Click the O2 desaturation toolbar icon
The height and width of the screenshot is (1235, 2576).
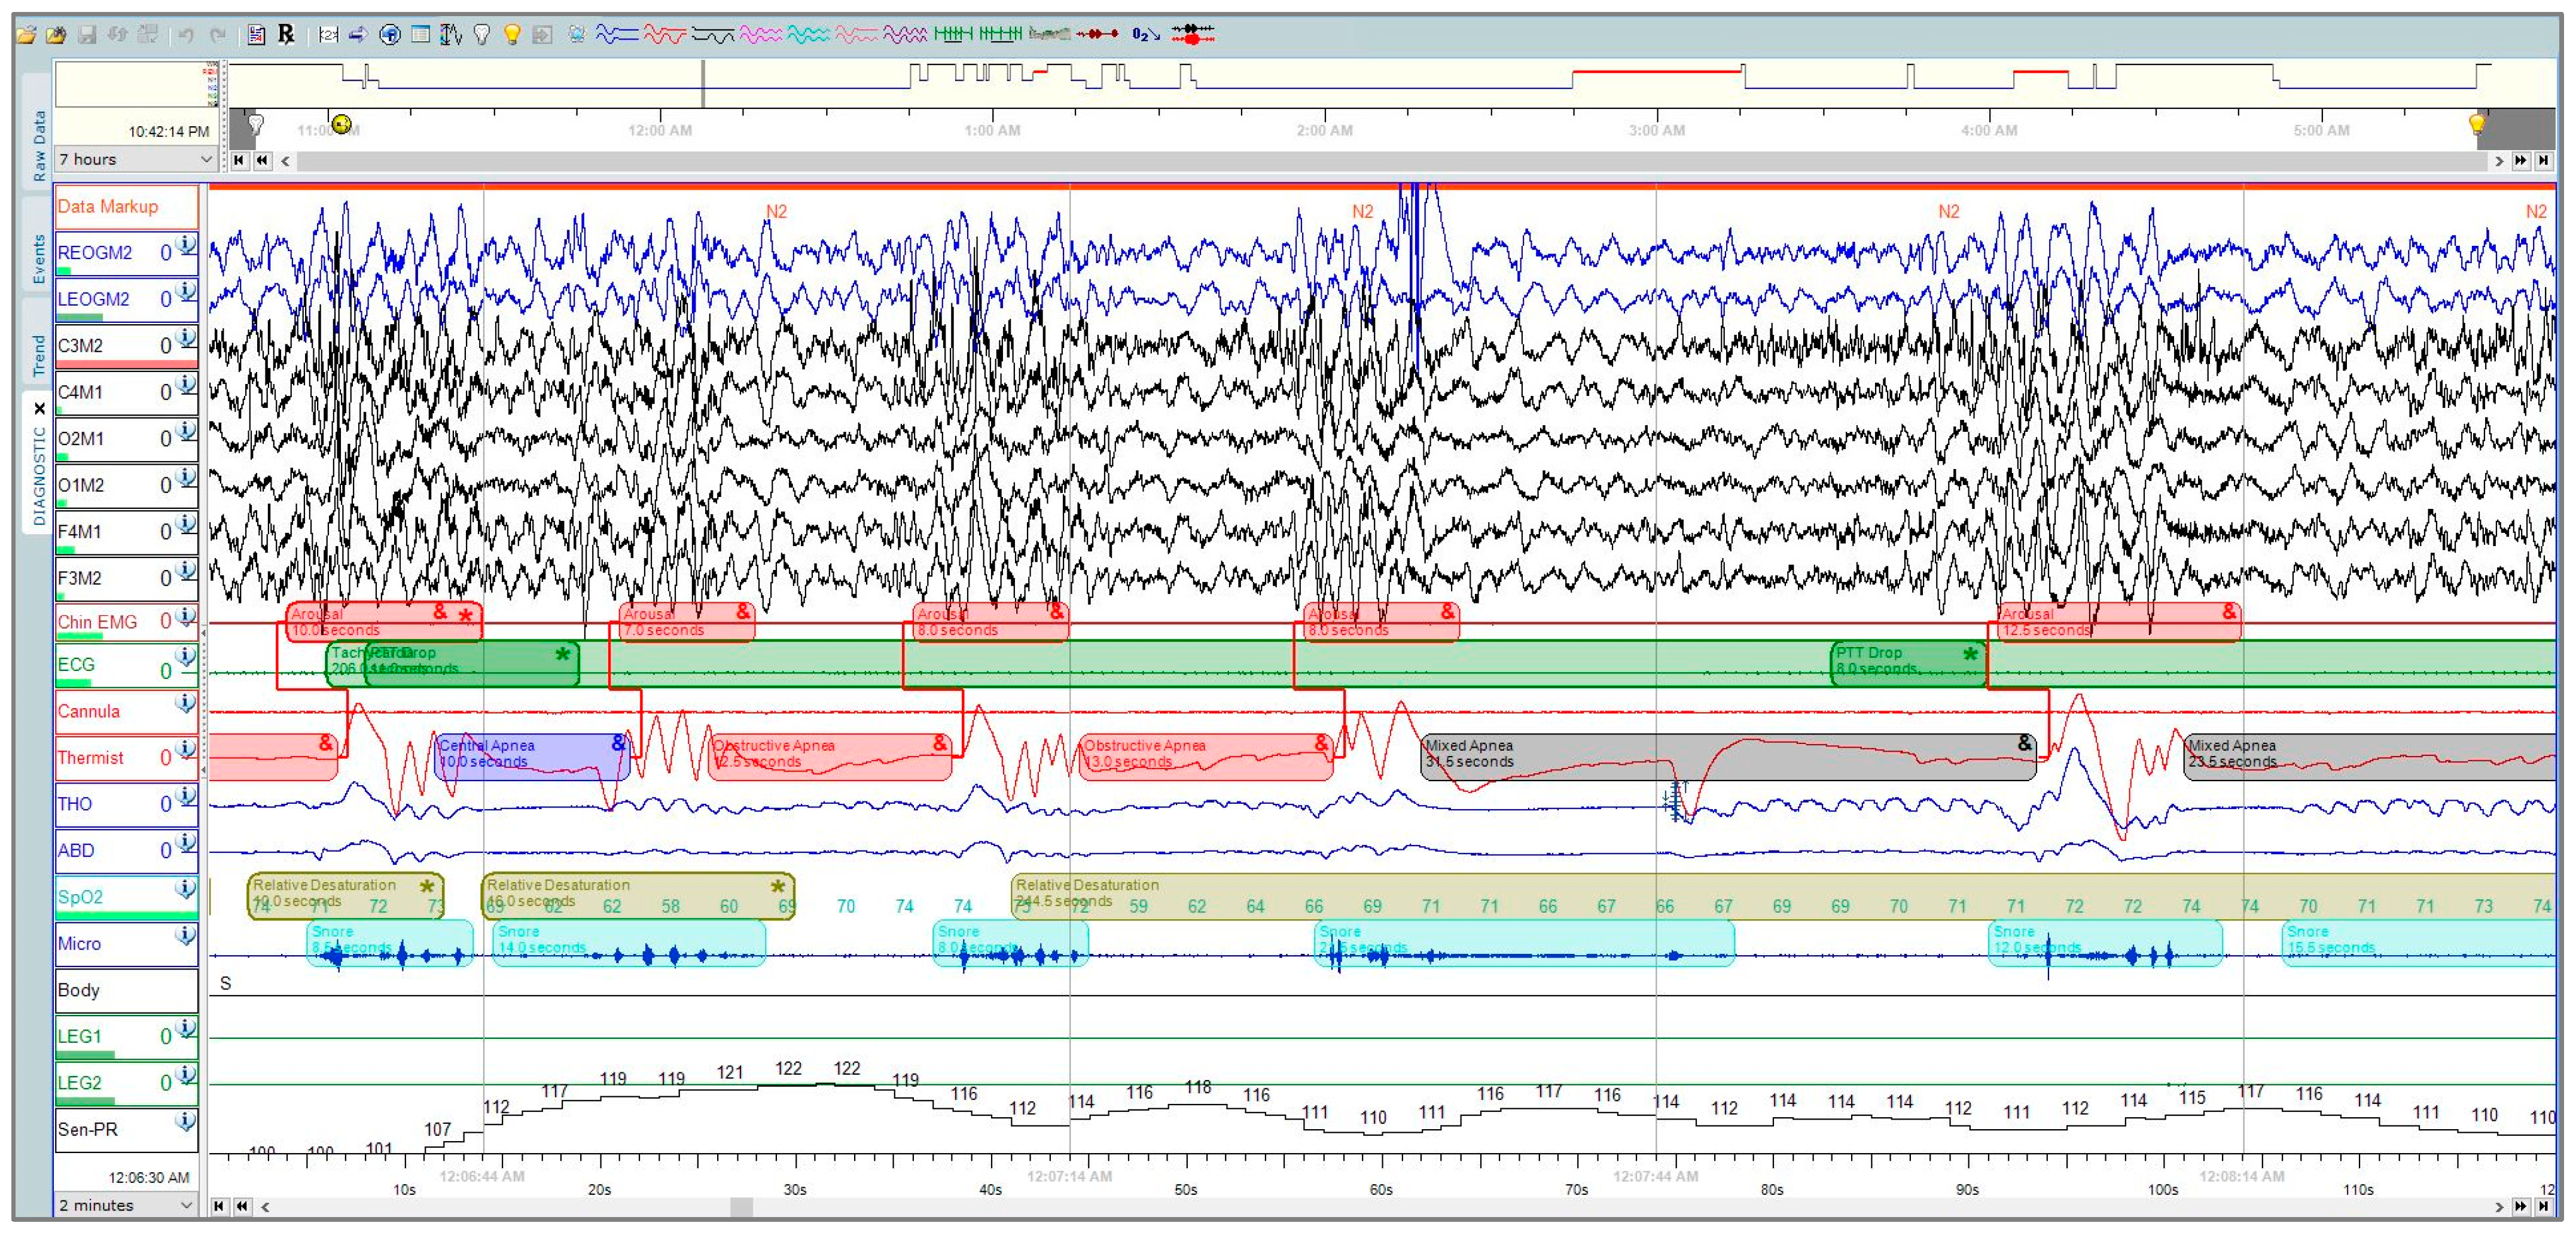coord(1145,35)
